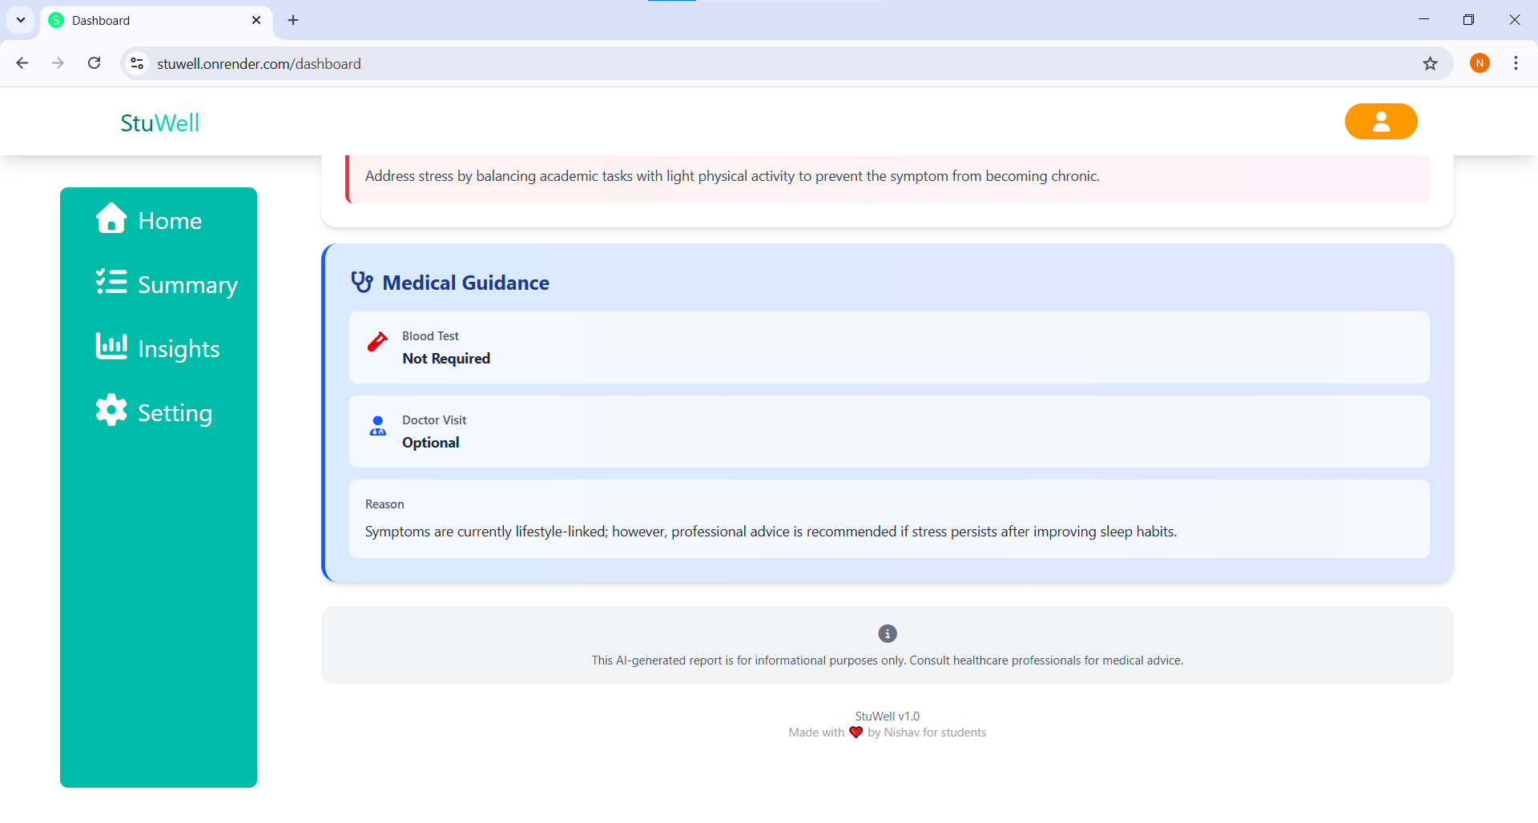
Task: Go to Summary in the sidebar
Action: 167,283
